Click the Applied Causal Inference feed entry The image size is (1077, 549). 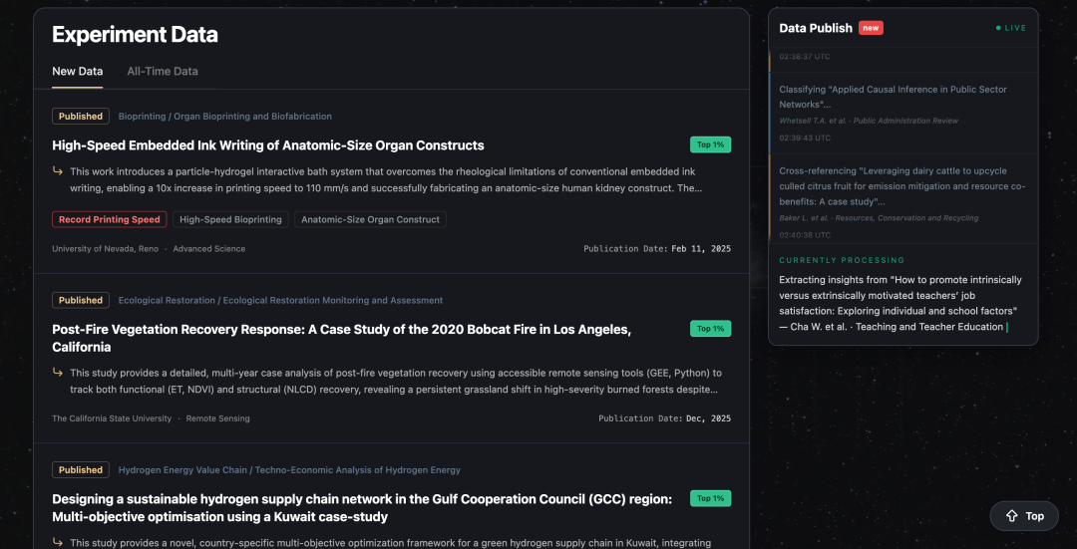(x=893, y=97)
